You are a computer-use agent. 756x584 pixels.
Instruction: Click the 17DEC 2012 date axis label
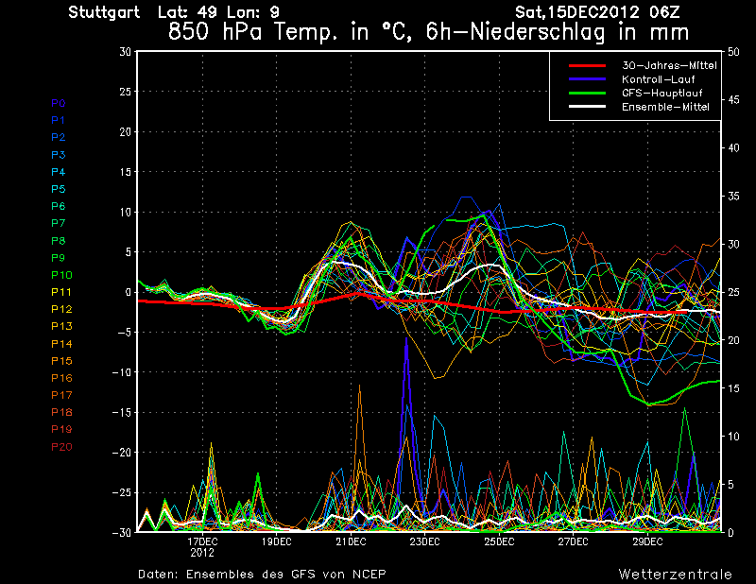[x=202, y=547]
